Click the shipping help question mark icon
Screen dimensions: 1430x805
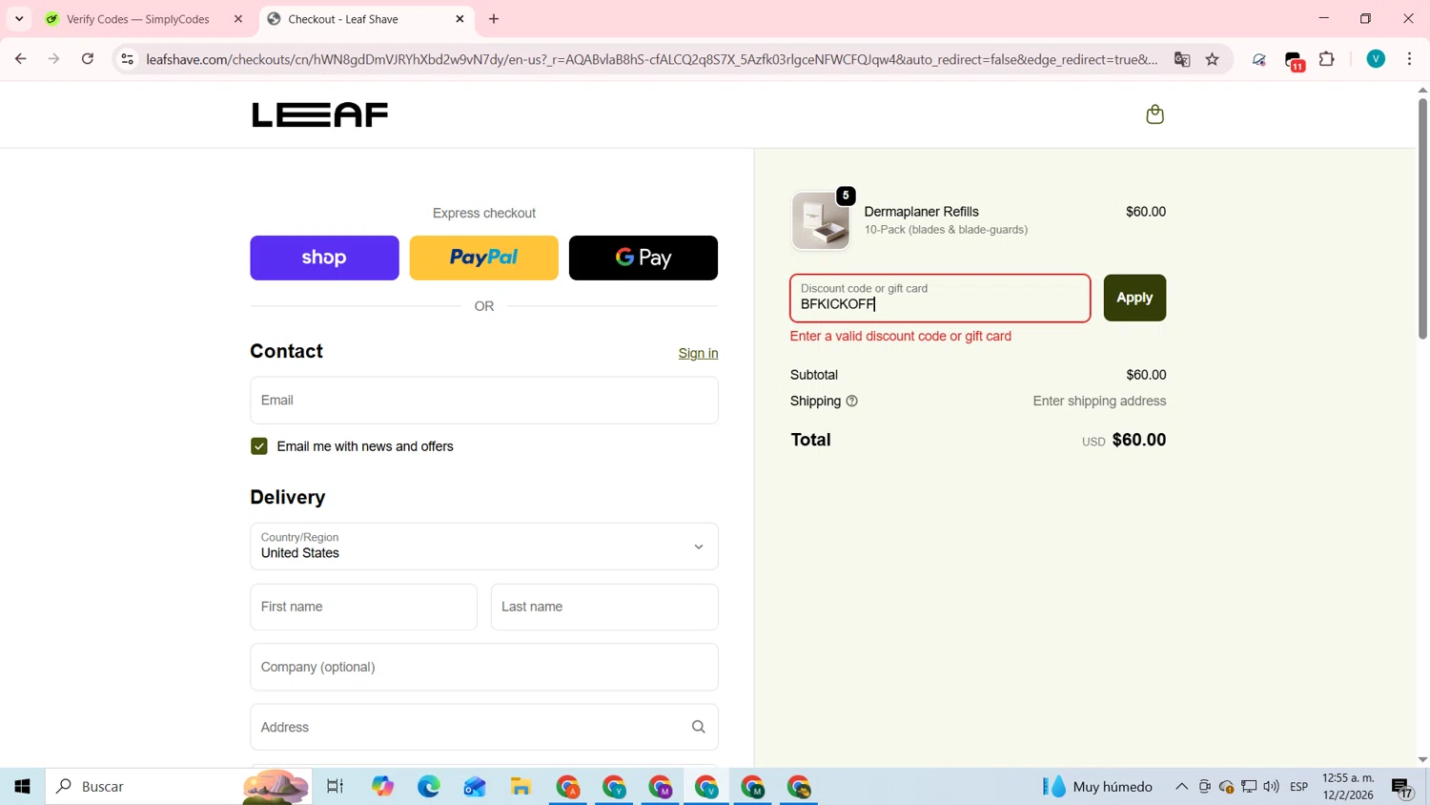click(x=851, y=402)
